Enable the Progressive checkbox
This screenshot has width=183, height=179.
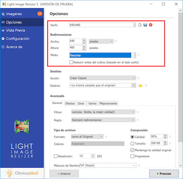click(x=132, y=156)
